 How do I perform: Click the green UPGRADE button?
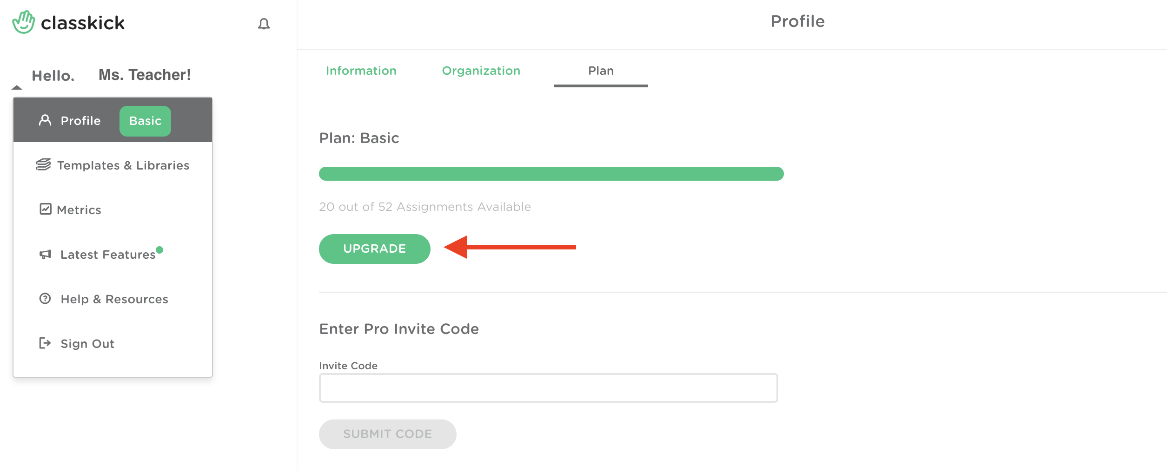coord(375,249)
